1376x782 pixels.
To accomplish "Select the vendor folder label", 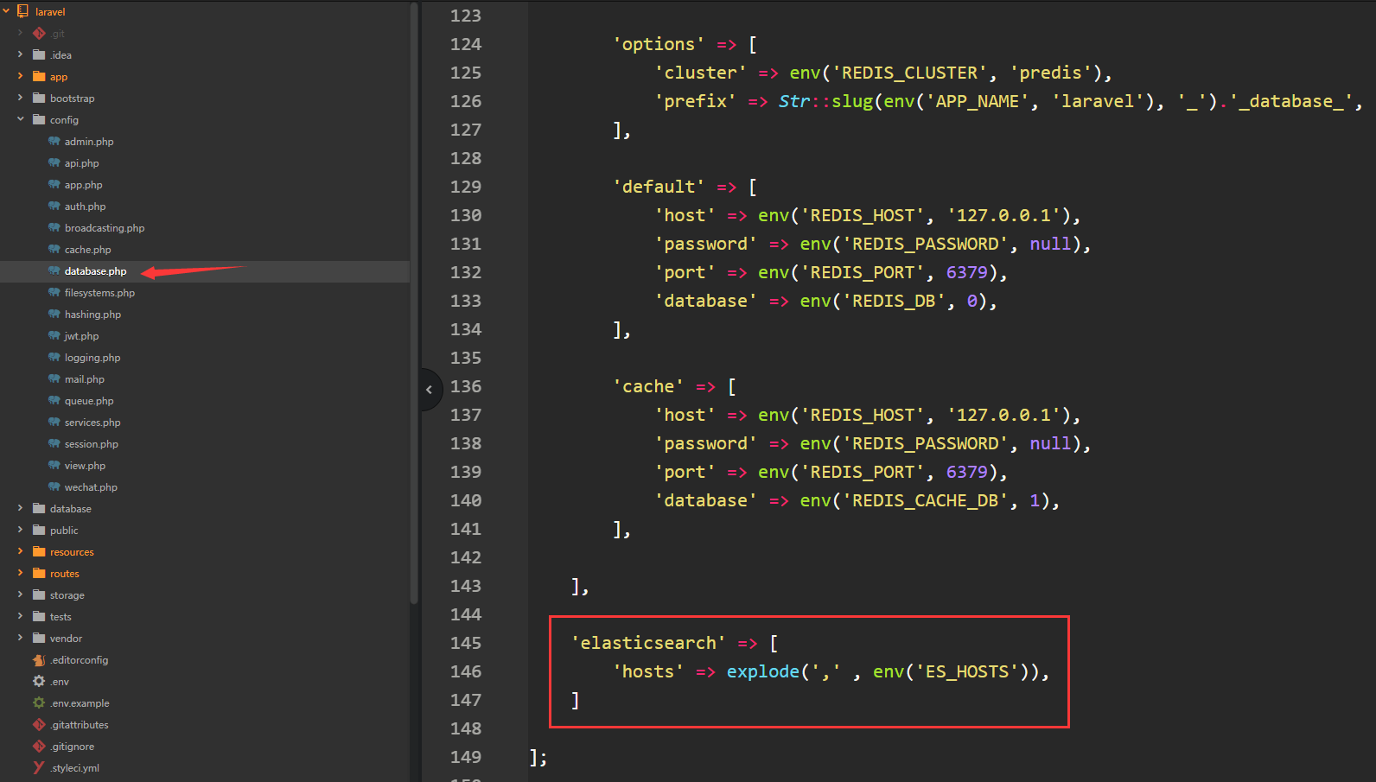I will 66,639.
